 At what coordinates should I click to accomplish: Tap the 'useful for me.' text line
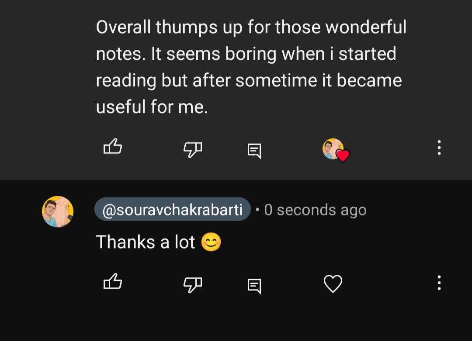(x=152, y=106)
